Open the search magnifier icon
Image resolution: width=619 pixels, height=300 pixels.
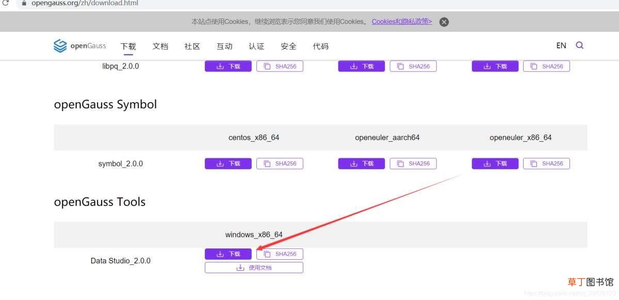579,45
